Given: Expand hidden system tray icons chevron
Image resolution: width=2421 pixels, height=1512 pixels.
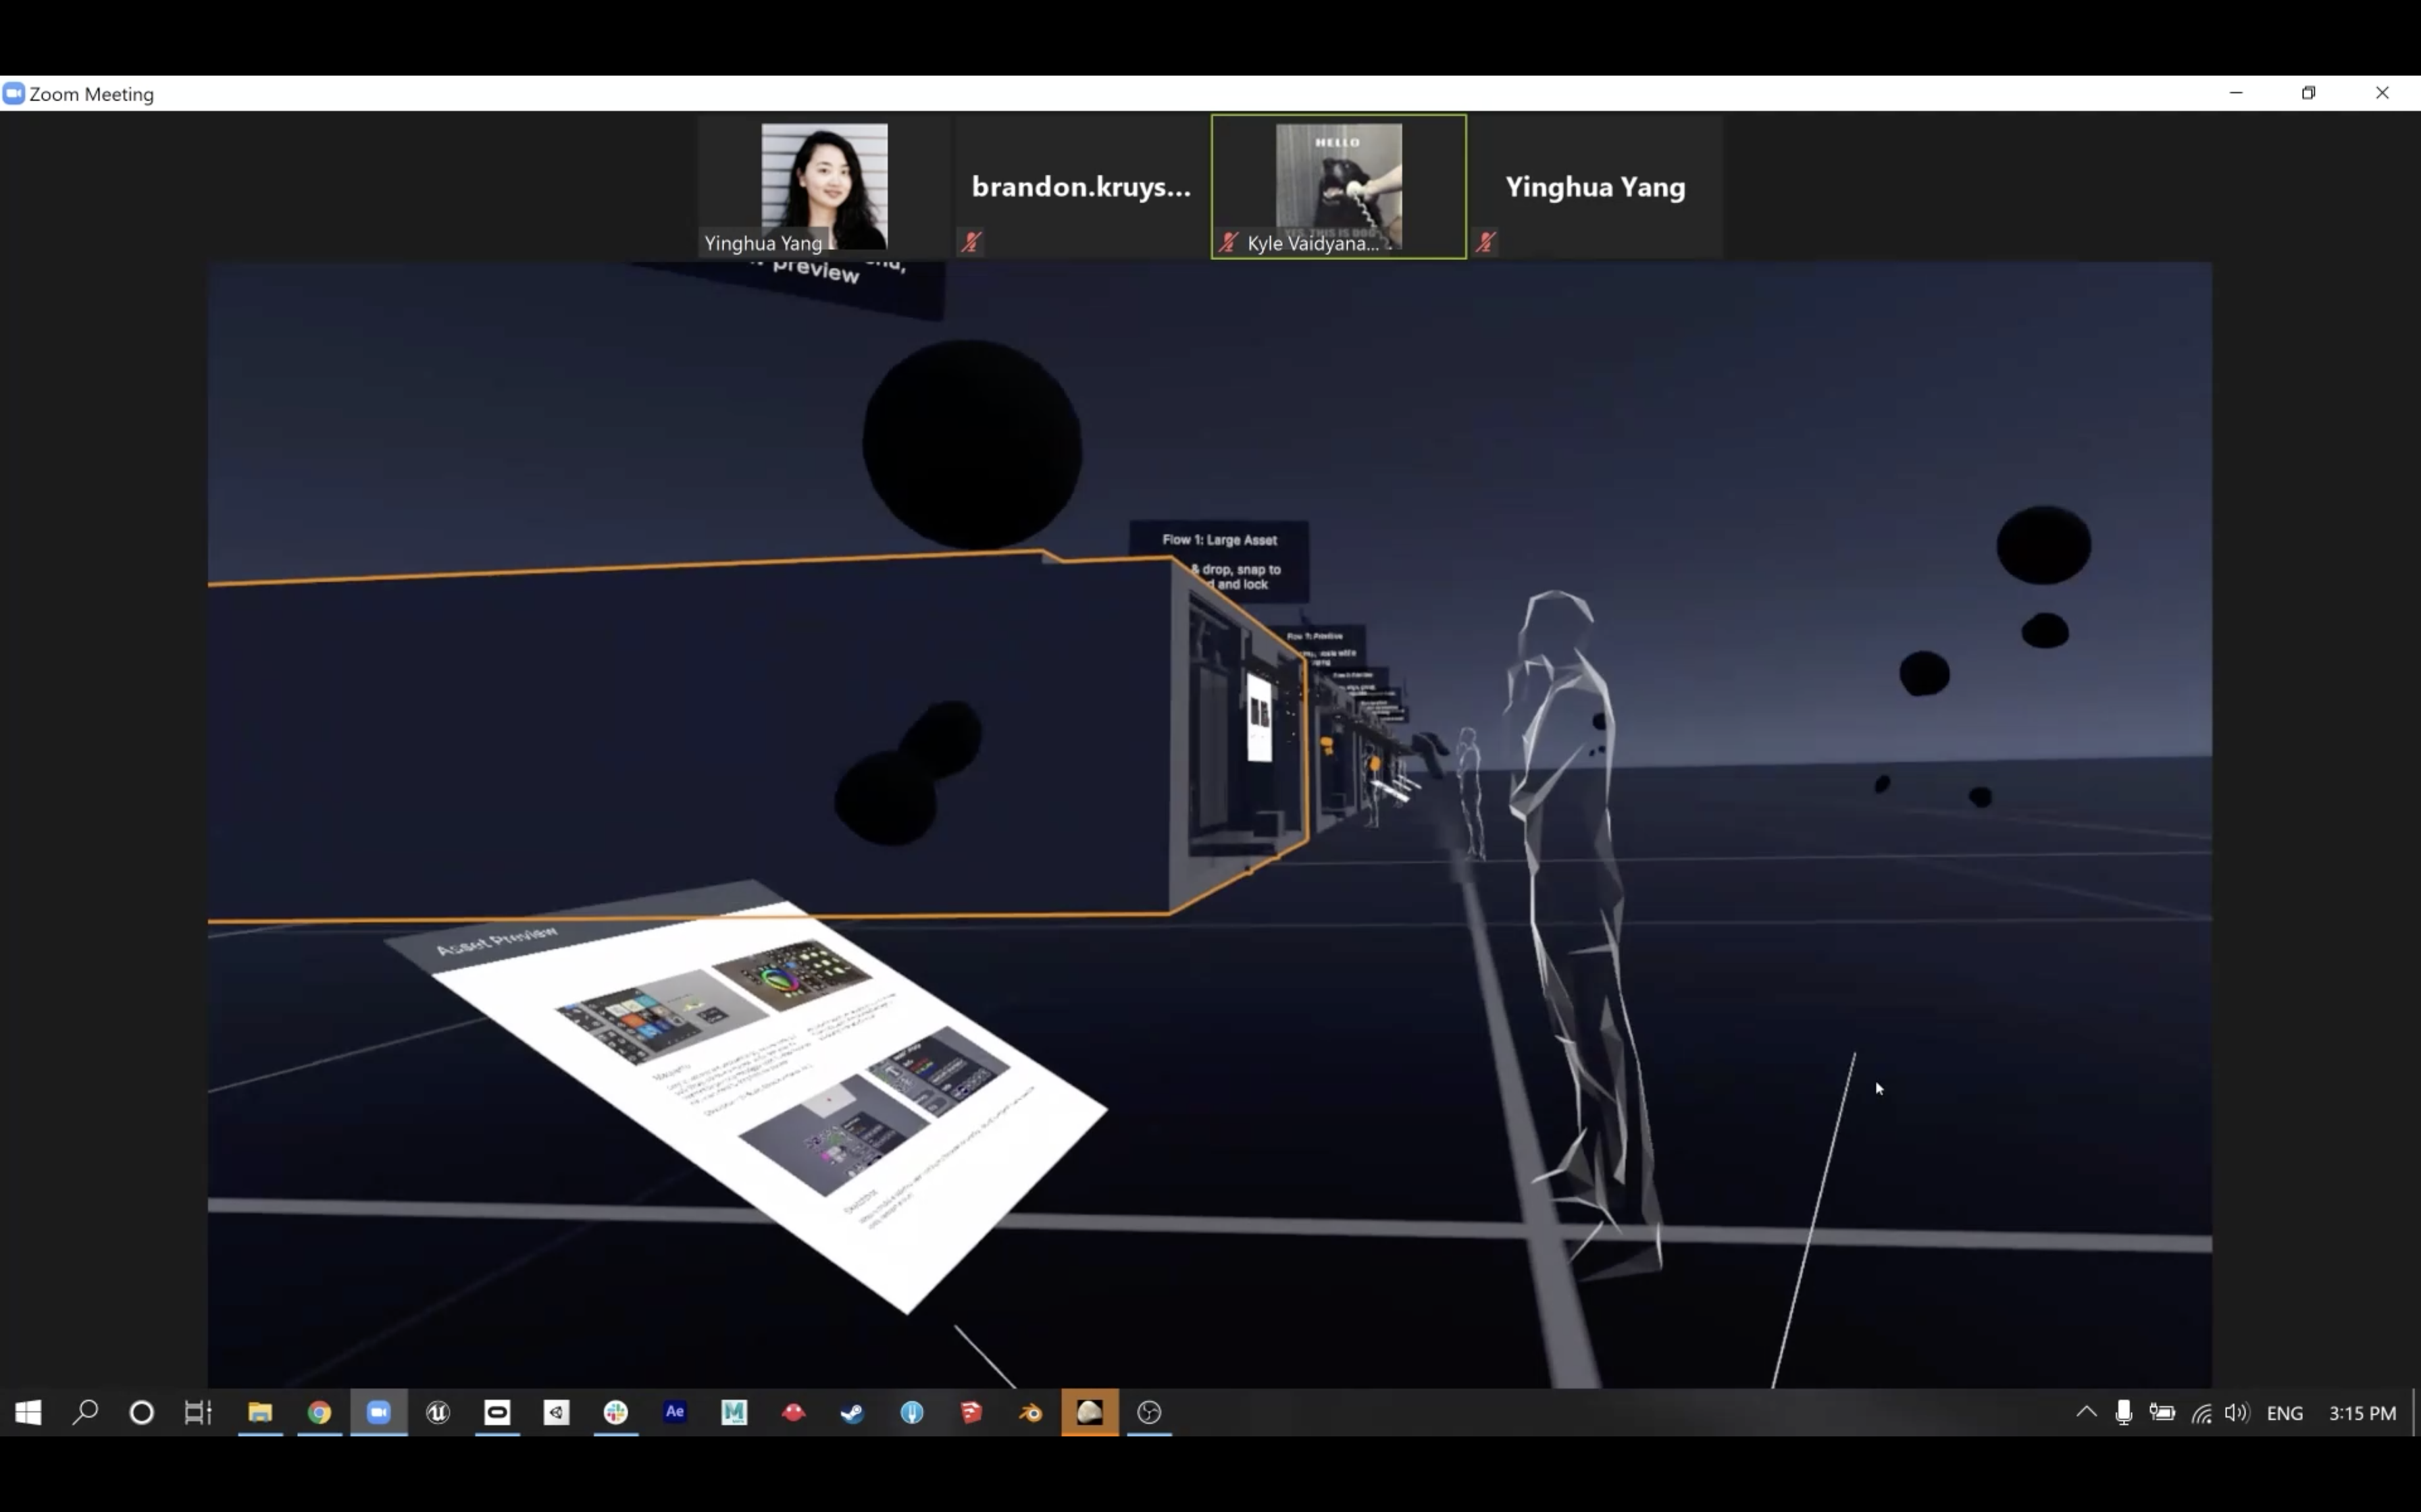Looking at the screenshot, I should pos(2086,1412).
